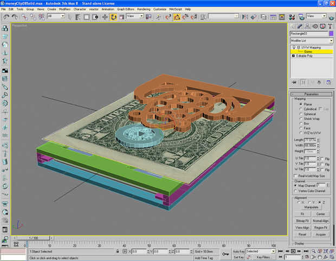Enable Real-World Map Size checkbox
Screen dimensions: 336x261
pyautogui.click(x=295, y=176)
